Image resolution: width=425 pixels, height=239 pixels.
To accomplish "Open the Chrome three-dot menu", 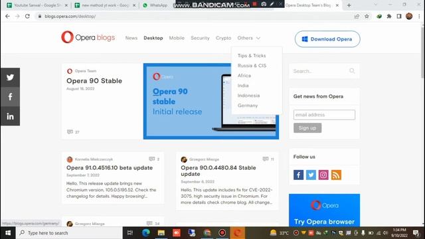I will 419,16.
